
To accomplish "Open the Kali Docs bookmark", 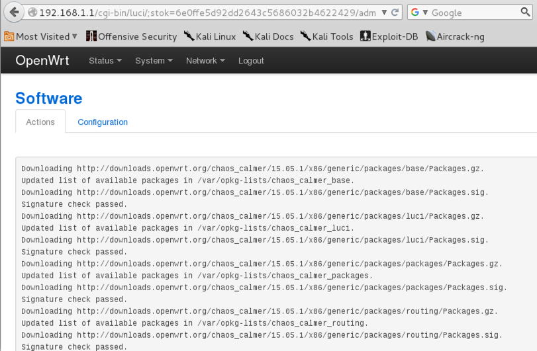I will (268, 36).
